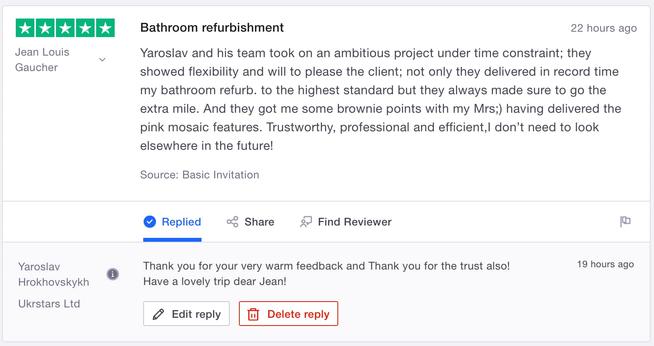Click the reviewer name Jean Louis Gaucher

[x=42, y=59]
